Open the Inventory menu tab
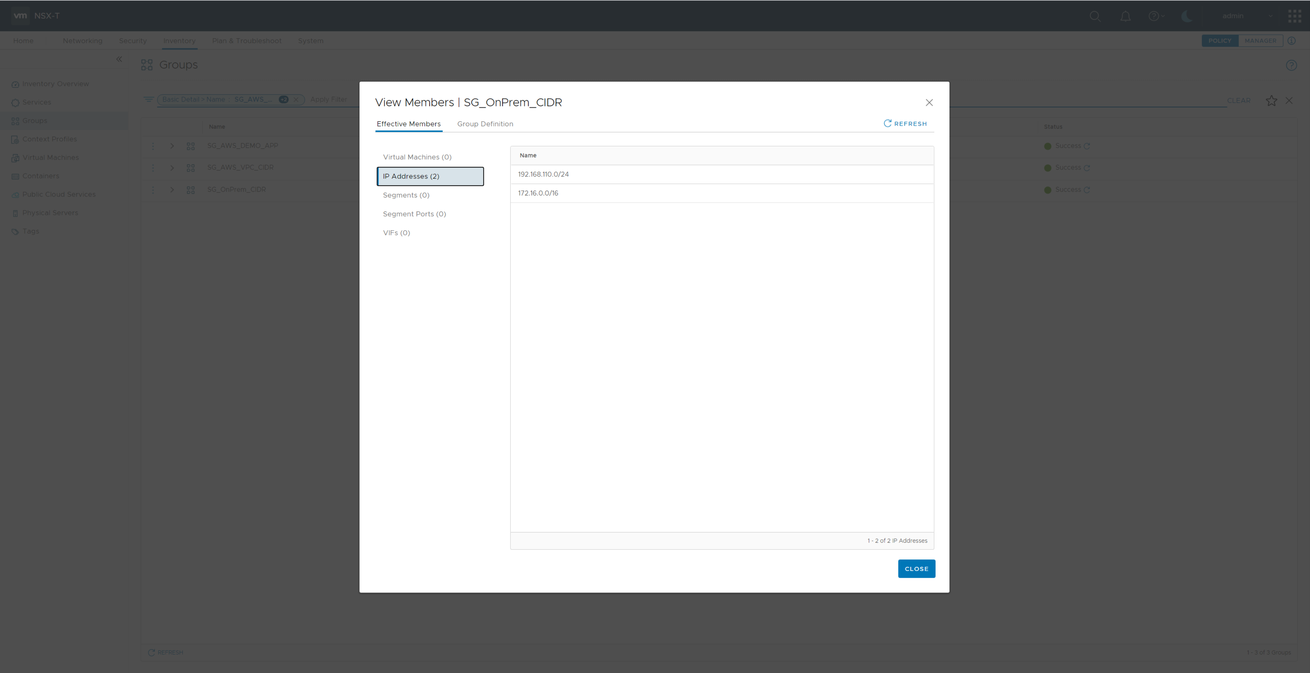Screen dimensions: 1310x673 click(x=179, y=41)
